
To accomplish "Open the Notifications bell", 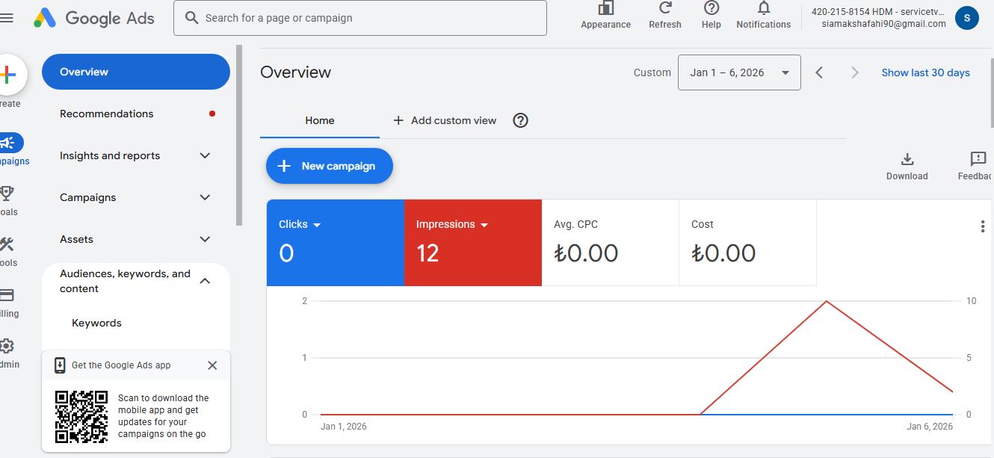I will click(763, 8).
